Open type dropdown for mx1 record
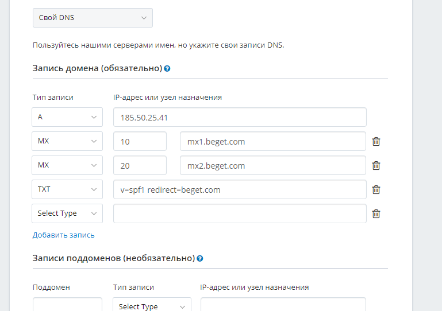 tap(67, 141)
